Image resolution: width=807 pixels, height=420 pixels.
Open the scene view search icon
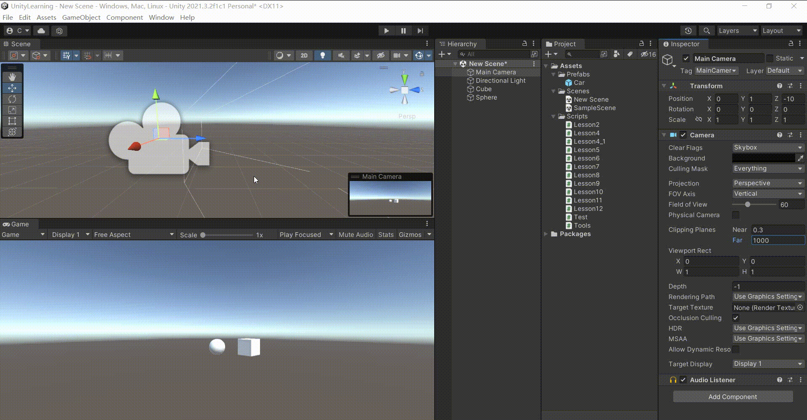click(706, 31)
